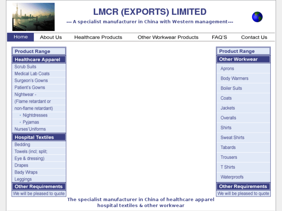Click the spinning globe icon

[x=257, y=17]
